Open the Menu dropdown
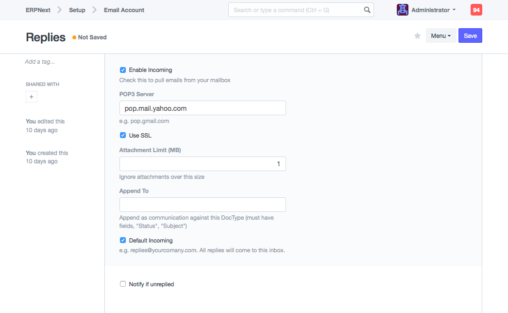The height and width of the screenshot is (313, 508). [x=440, y=36]
